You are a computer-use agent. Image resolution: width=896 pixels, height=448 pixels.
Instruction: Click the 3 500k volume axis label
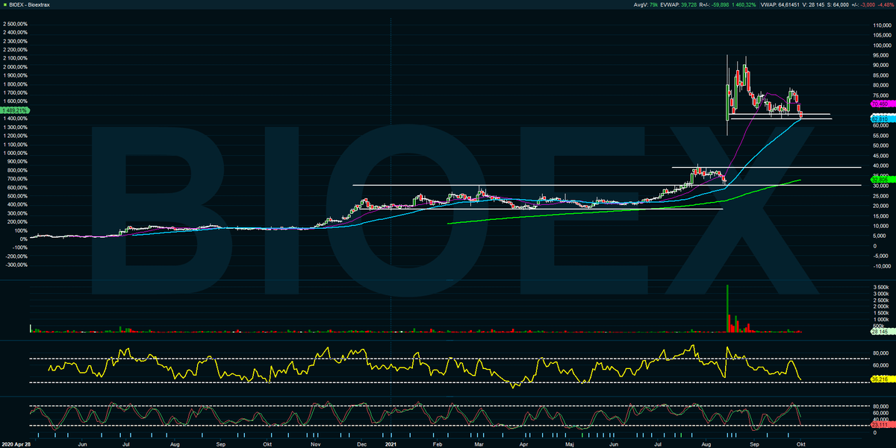pos(881,287)
